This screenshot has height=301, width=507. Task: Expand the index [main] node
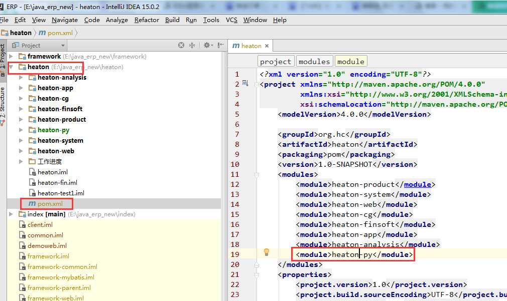click(x=11, y=214)
